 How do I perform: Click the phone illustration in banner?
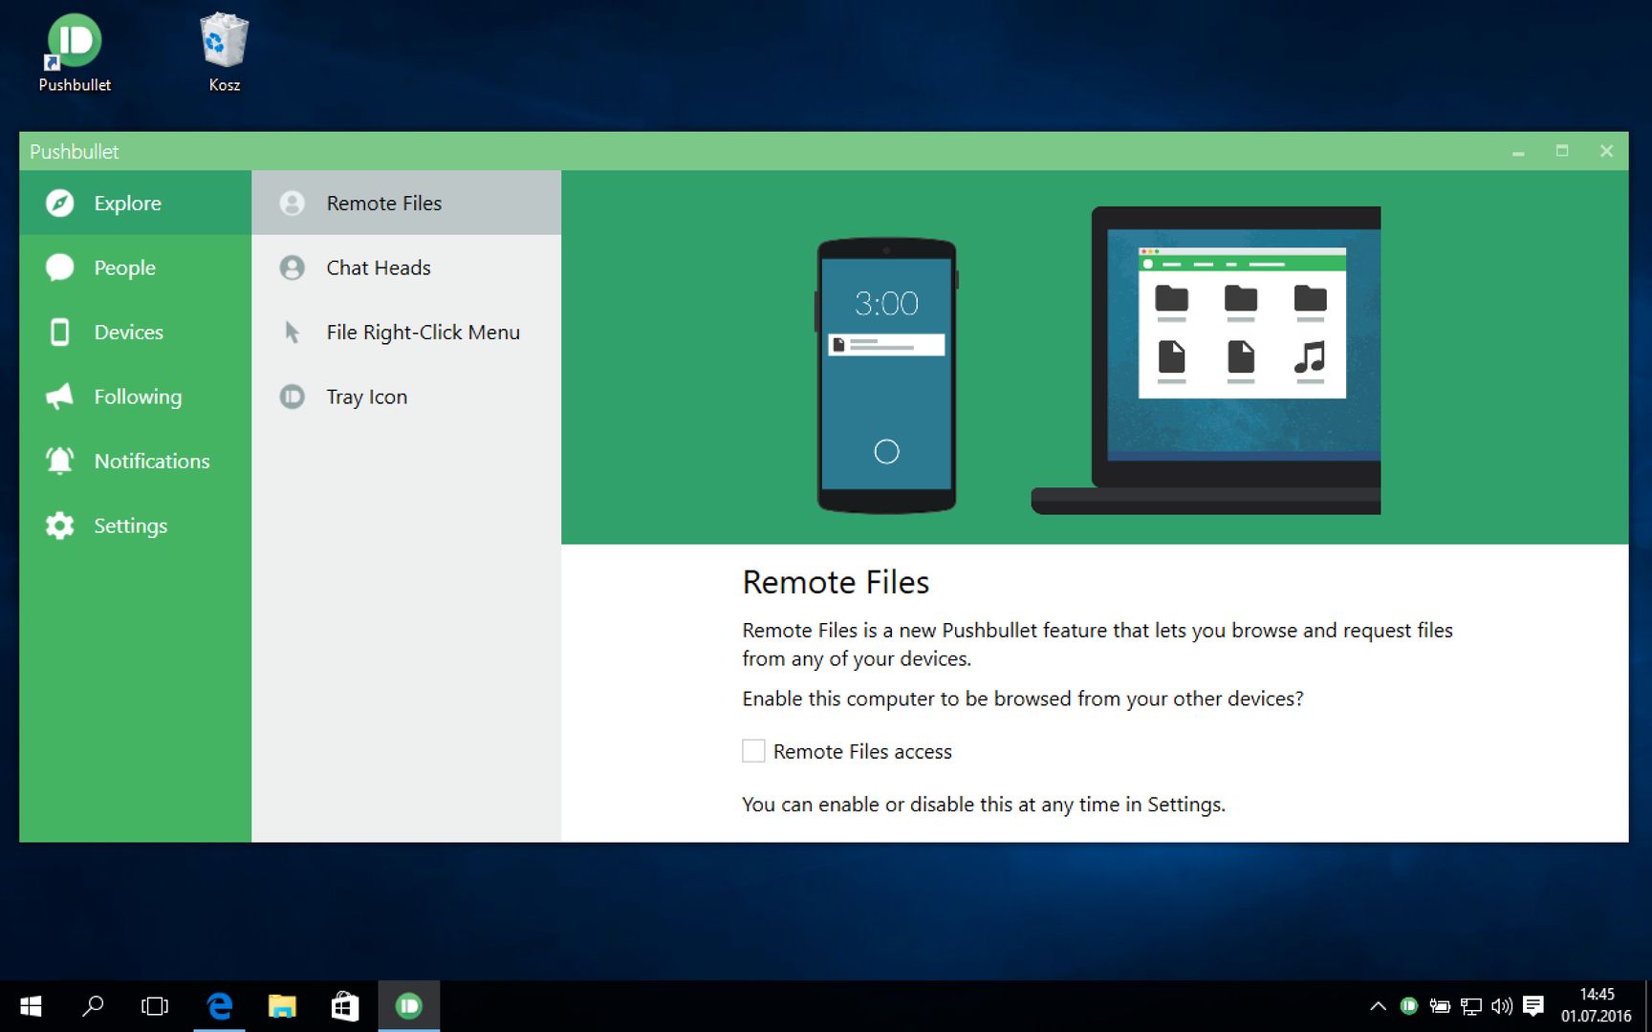[886, 376]
